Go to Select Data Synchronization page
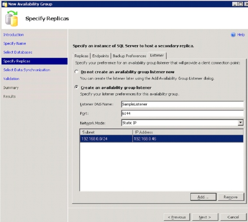 pyautogui.click(x=27, y=70)
